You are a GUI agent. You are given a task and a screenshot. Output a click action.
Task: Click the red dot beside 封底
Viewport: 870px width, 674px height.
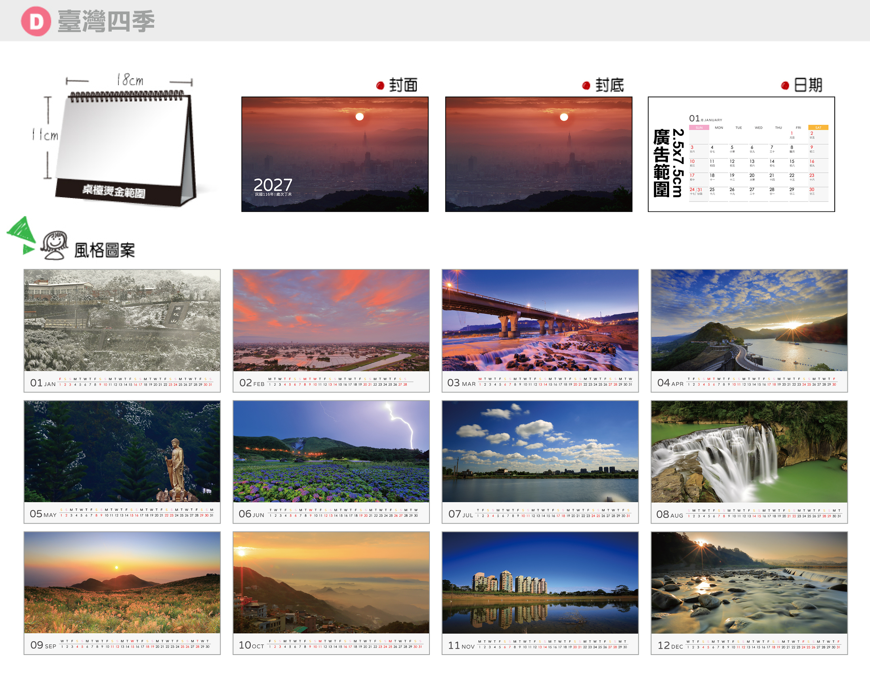tap(586, 85)
